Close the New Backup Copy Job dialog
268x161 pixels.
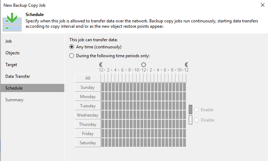tap(263, 5)
